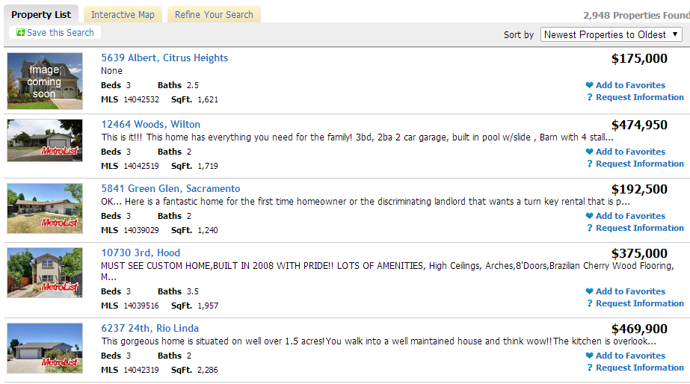
Task: Click heart icon for 6237 24th listing
Action: [x=589, y=356]
